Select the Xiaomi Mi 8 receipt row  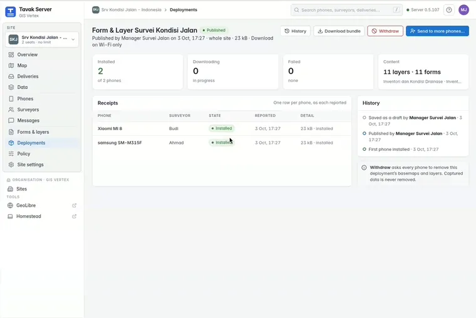(222, 129)
